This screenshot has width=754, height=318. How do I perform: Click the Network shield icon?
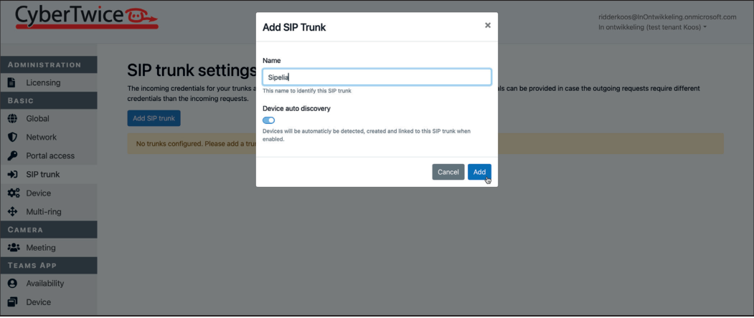coord(12,138)
